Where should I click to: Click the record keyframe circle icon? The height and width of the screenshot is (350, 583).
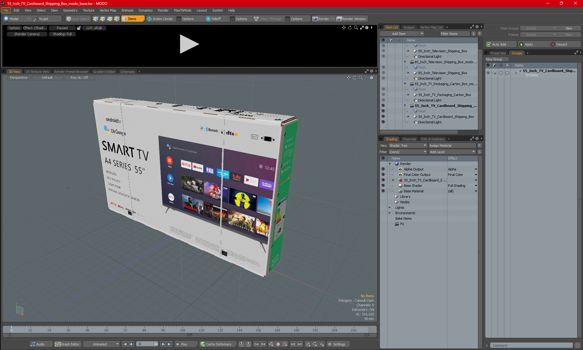tap(278, 344)
